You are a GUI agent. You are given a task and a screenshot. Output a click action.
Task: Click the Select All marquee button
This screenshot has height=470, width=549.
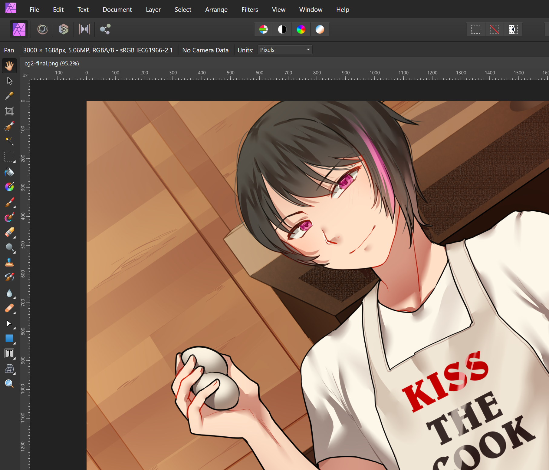(x=476, y=29)
